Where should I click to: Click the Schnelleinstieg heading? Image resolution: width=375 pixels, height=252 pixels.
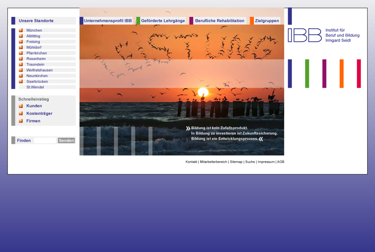(34, 99)
